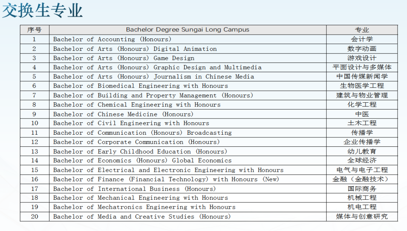The image size is (407, 231).
Task: Click the 建筑与物业管理 cell
Action: (x=362, y=95)
